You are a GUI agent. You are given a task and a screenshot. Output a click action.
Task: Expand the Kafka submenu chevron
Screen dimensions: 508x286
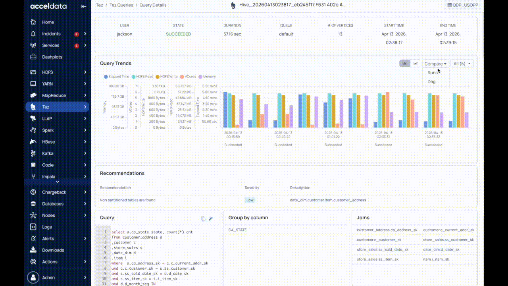point(85,153)
